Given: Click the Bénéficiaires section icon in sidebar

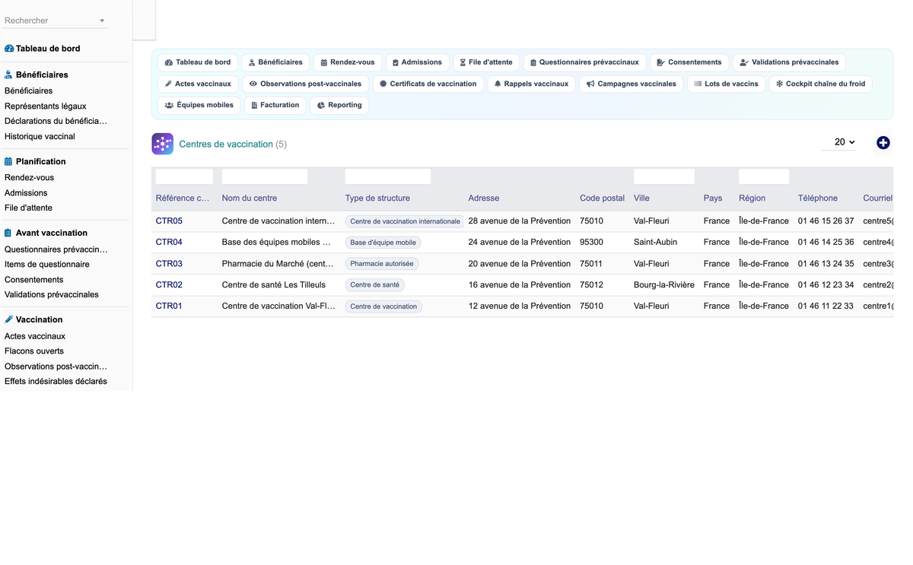Looking at the screenshot, I should coord(9,75).
